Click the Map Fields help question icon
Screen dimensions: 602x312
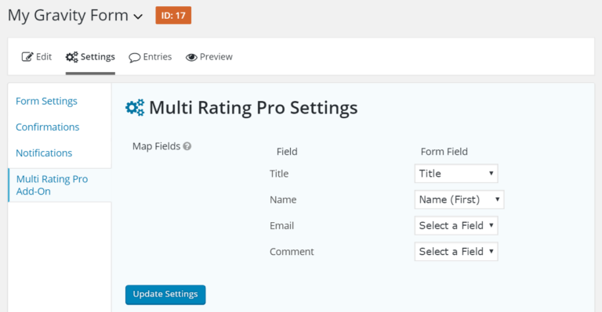coord(187,146)
